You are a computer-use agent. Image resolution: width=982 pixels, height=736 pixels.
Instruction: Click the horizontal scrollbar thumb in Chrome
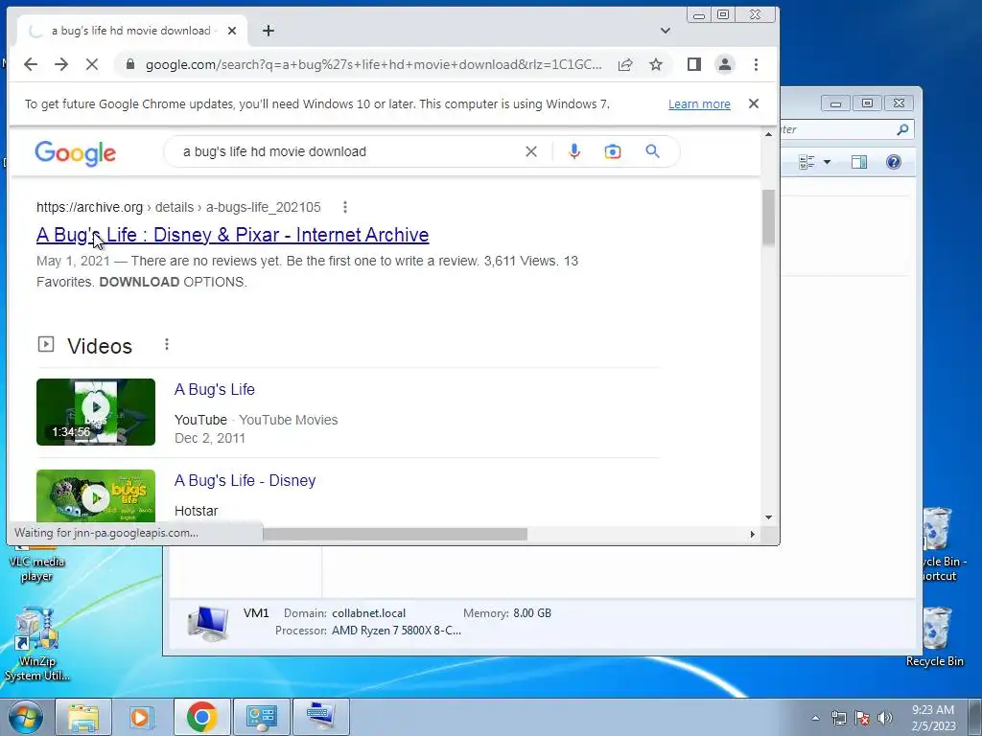pyautogui.click(x=394, y=534)
